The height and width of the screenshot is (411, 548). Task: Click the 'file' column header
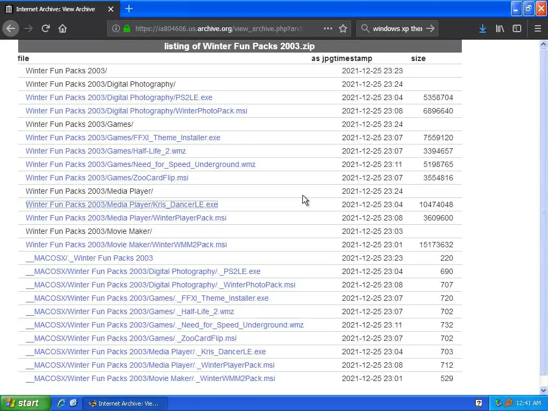[x=24, y=58]
